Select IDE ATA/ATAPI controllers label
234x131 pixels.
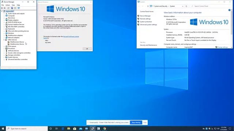[16, 27]
